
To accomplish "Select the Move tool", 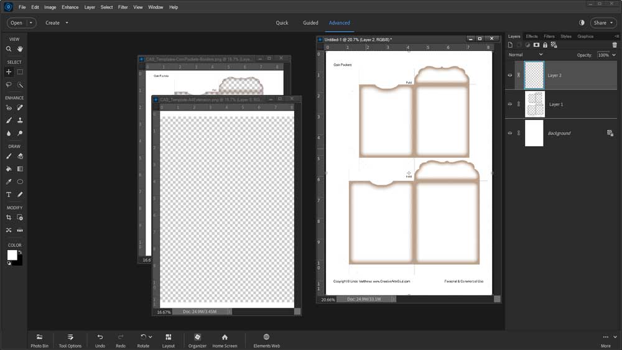I will pyautogui.click(x=8, y=71).
